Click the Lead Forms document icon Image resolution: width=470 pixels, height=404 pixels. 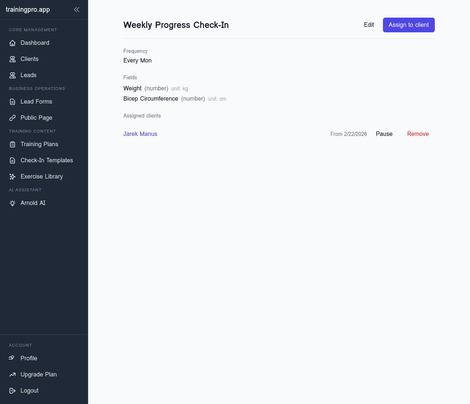(12, 102)
